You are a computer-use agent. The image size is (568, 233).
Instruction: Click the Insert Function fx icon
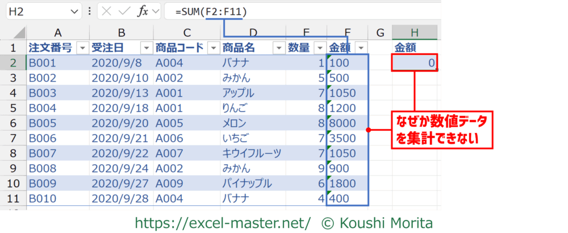click(143, 11)
